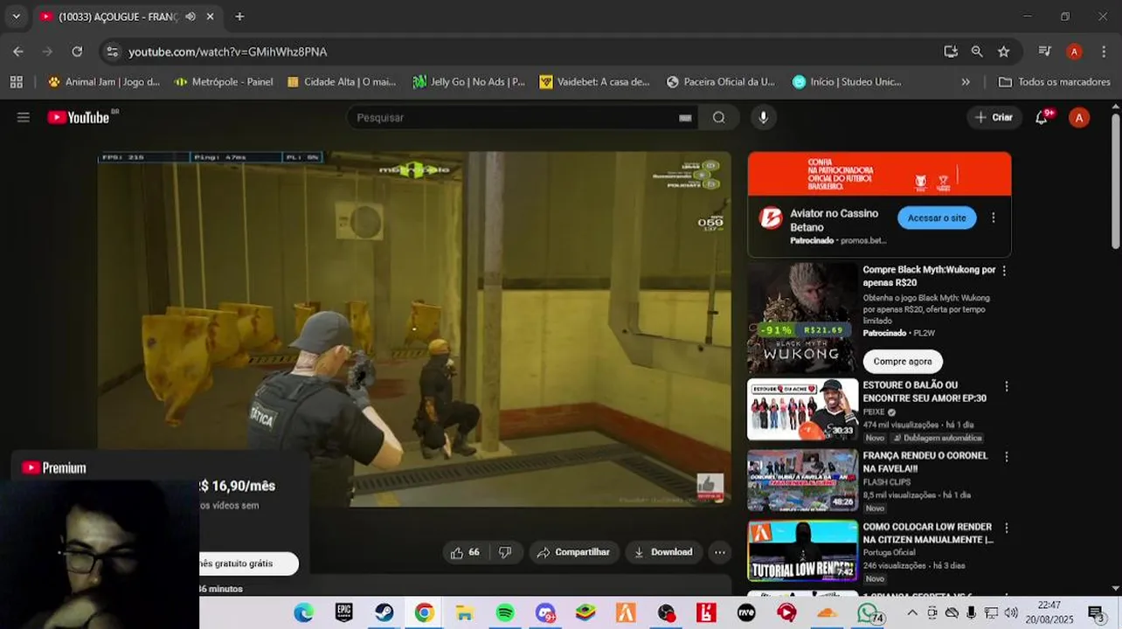Open the Cidade Alta bookmark

(342, 82)
